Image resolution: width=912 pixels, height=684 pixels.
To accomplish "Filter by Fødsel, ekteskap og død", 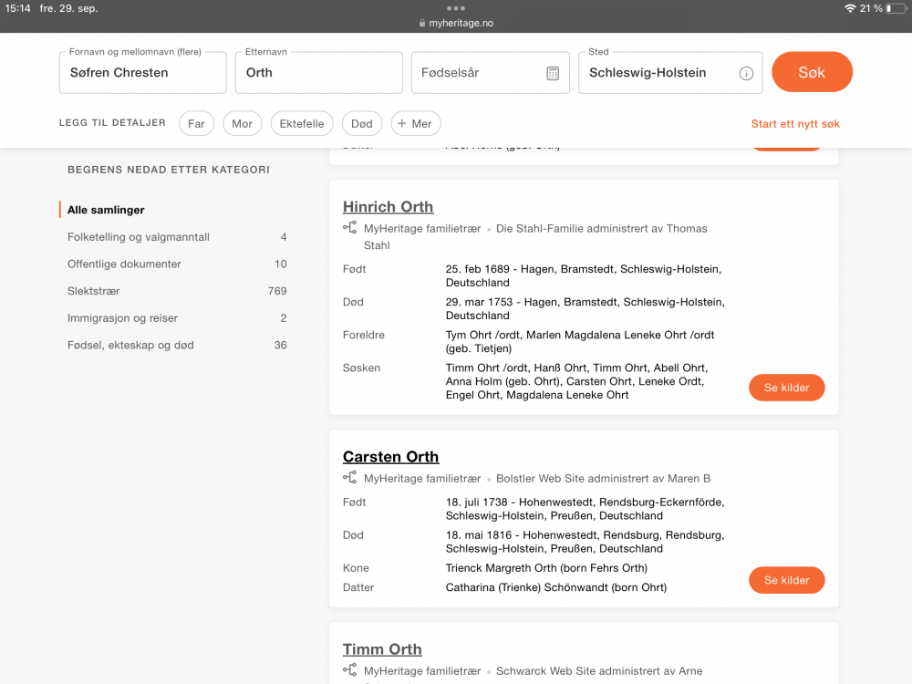I will click(130, 345).
